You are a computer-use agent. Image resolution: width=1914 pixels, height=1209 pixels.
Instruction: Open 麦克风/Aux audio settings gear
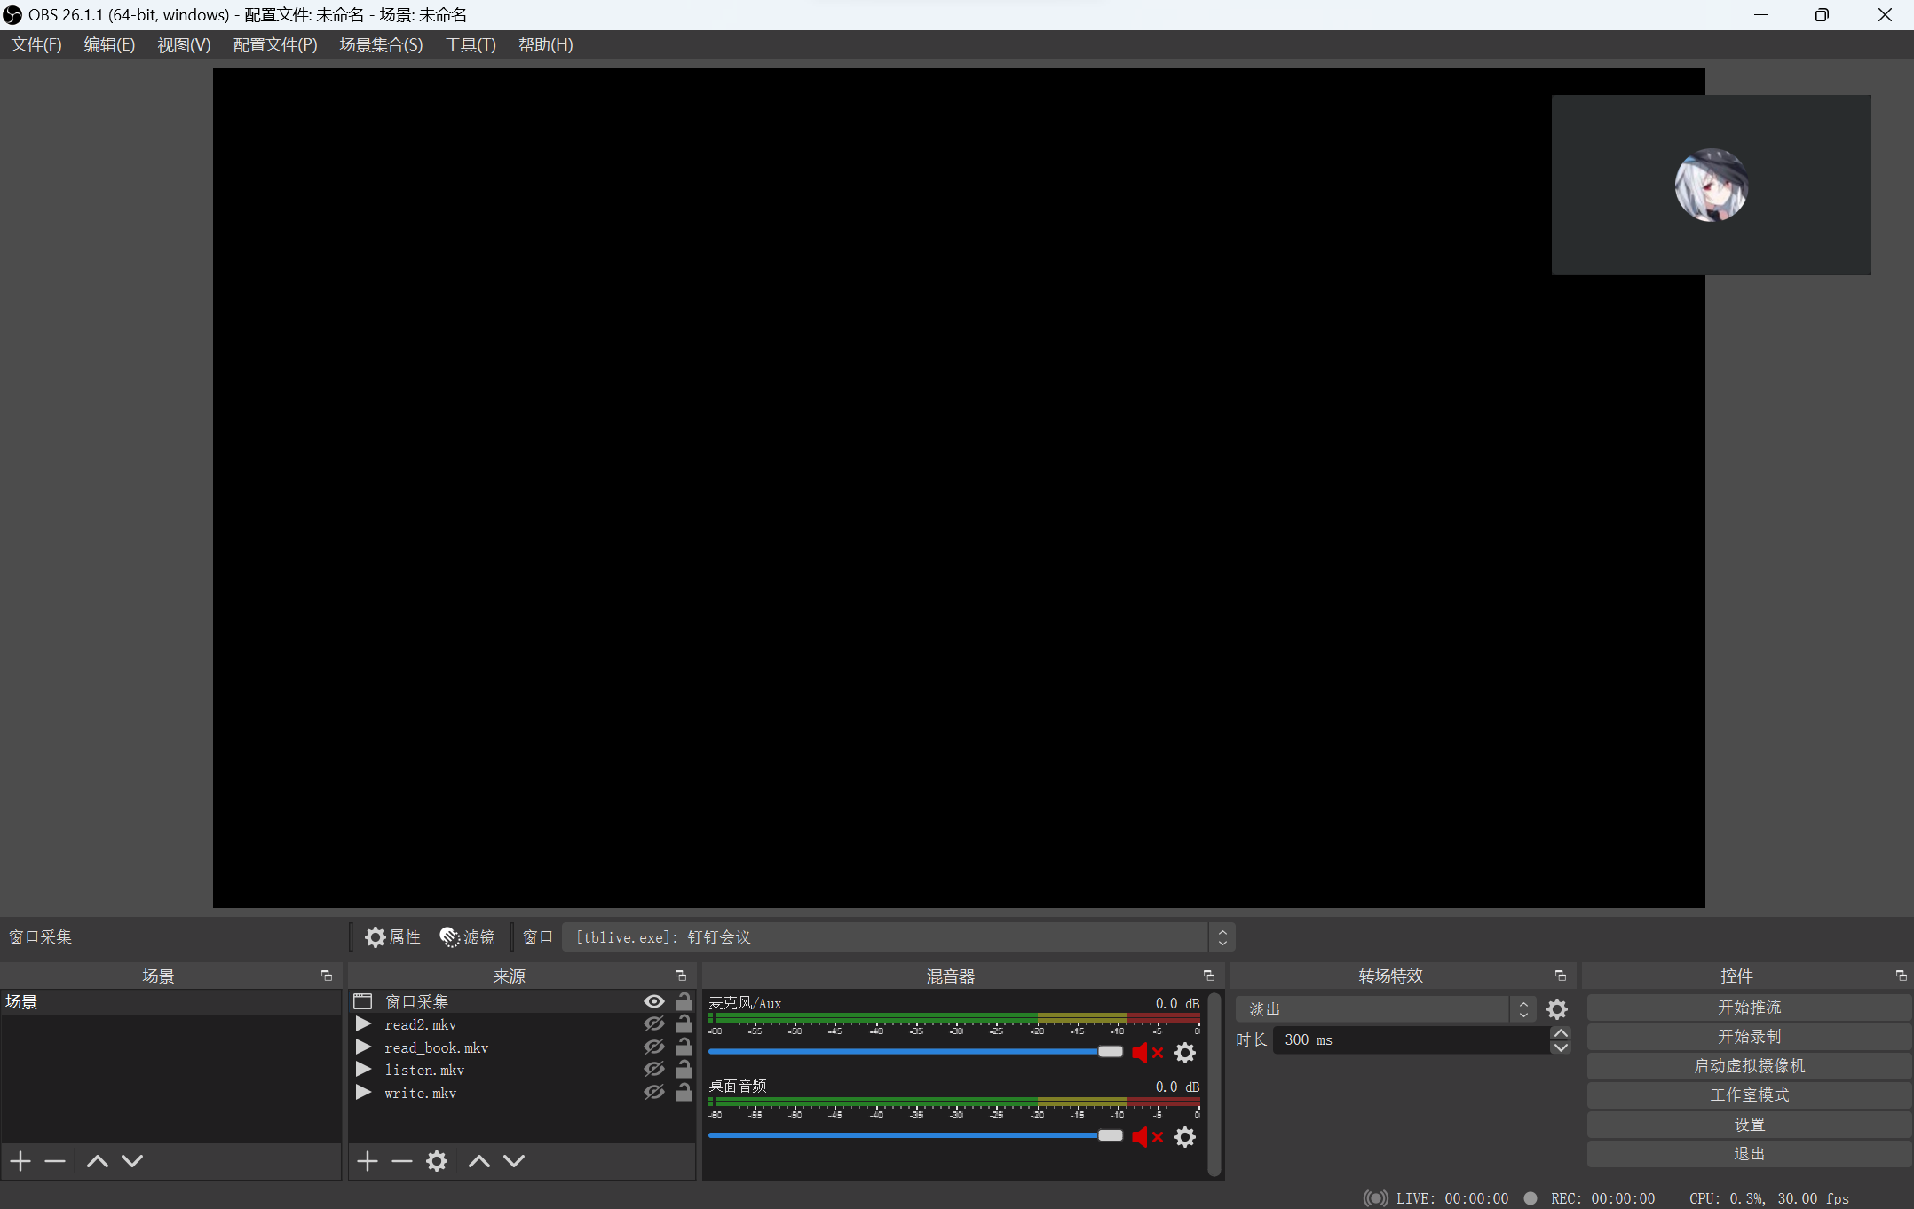(x=1185, y=1053)
